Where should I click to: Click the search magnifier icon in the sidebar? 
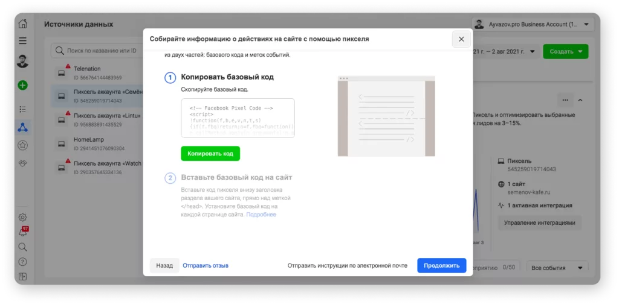click(23, 247)
